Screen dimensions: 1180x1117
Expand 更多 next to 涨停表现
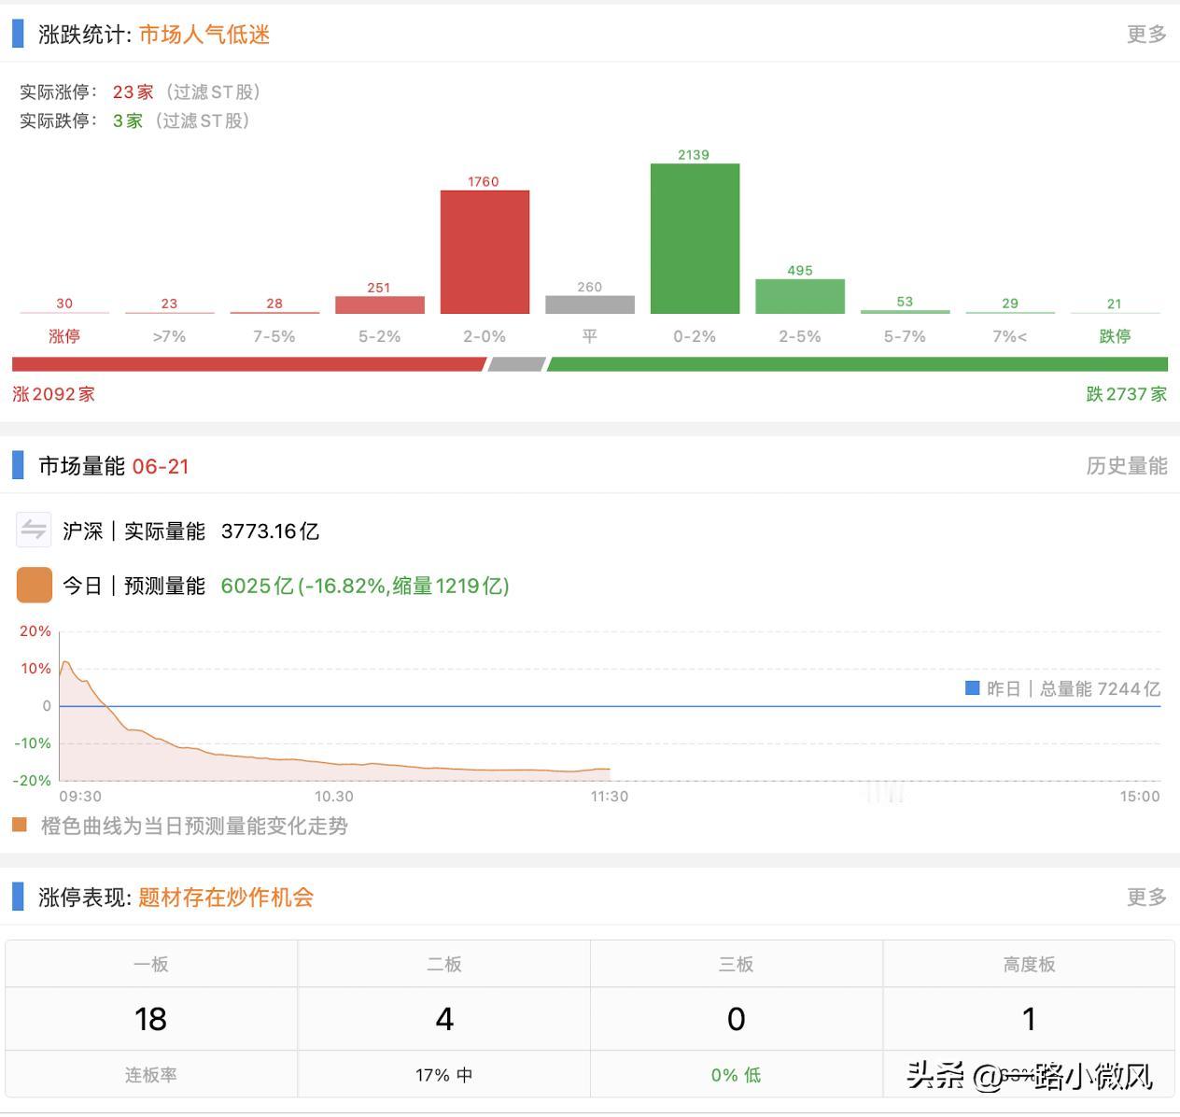tap(1146, 897)
